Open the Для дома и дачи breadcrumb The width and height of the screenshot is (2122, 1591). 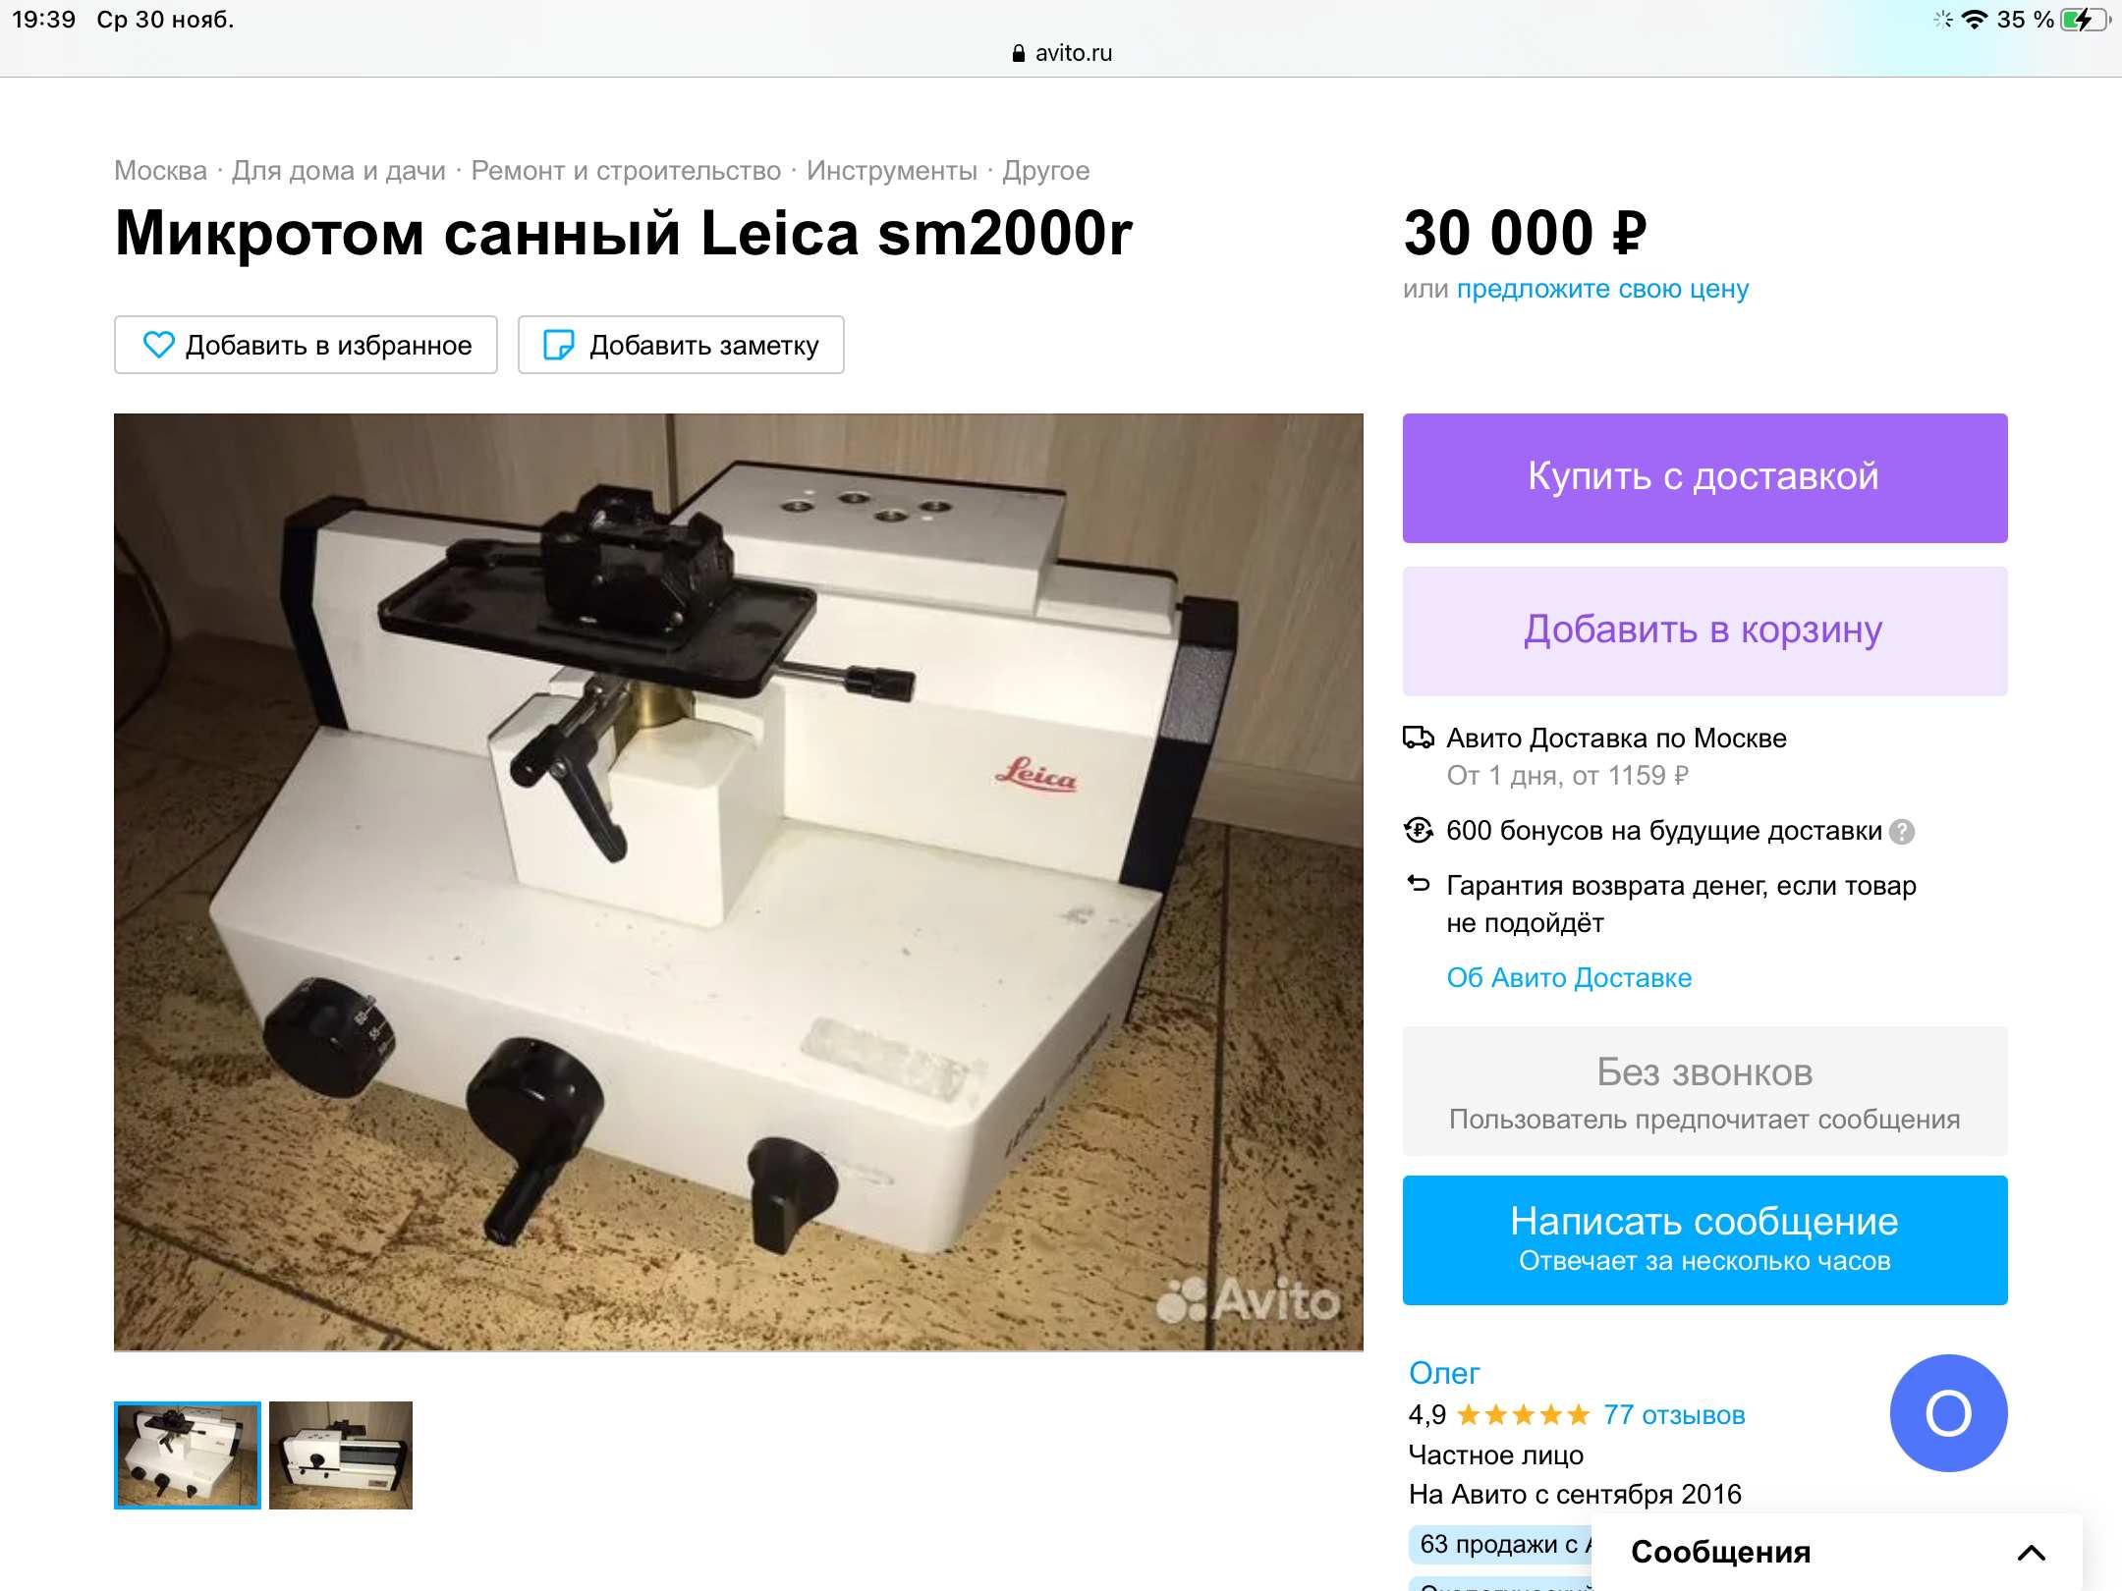(339, 171)
